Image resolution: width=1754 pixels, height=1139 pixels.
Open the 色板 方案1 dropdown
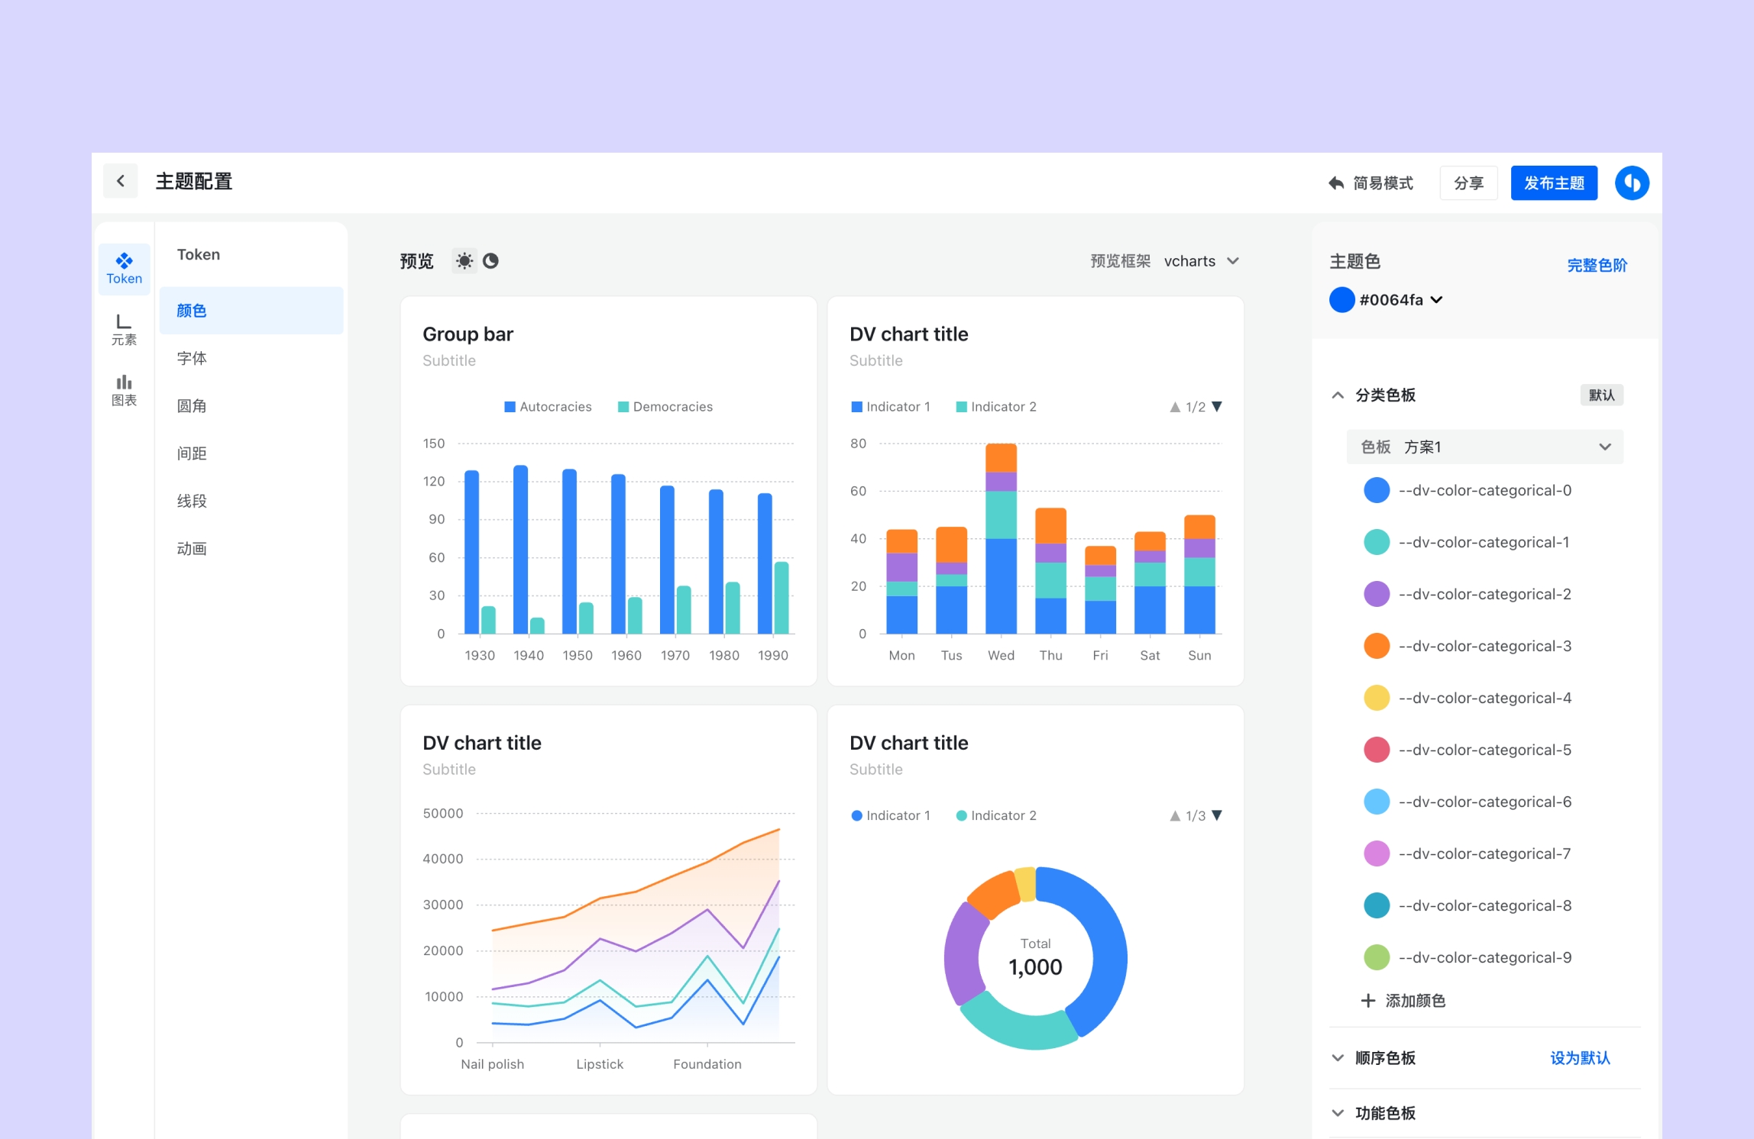(x=1484, y=447)
